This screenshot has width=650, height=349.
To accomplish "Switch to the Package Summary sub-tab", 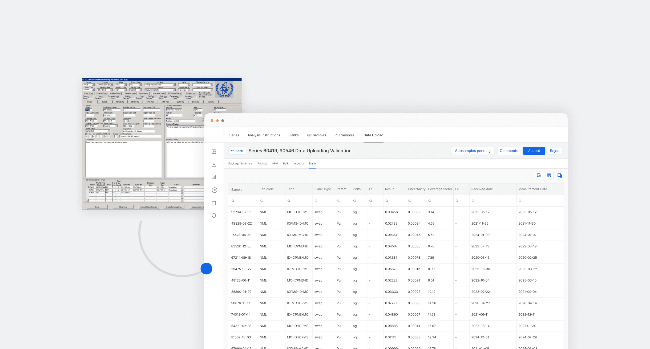I will click(240, 164).
